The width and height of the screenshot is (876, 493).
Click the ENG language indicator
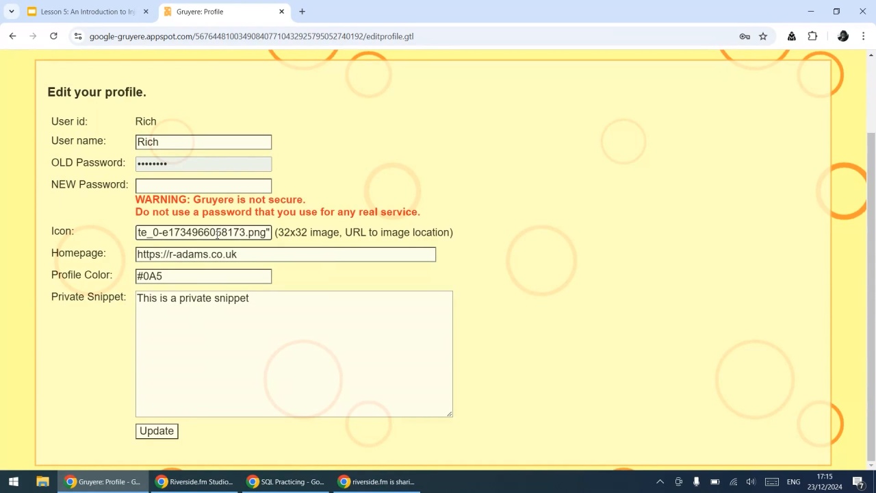793,481
